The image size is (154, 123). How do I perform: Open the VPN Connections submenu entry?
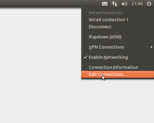click(x=107, y=47)
